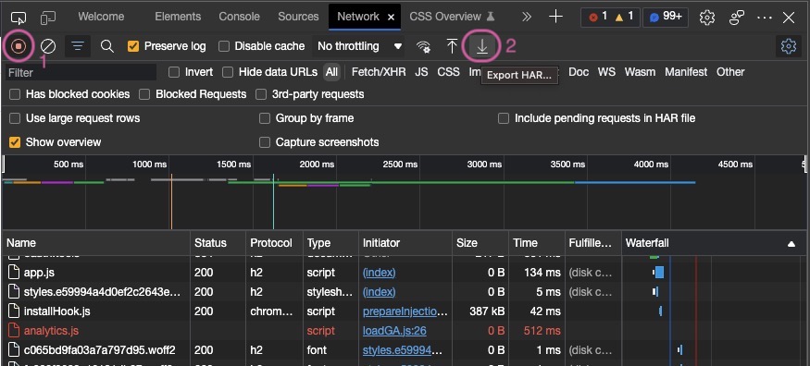The width and height of the screenshot is (810, 366).
Task: Toggle the filter bar icon
Action: coord(78,46)
